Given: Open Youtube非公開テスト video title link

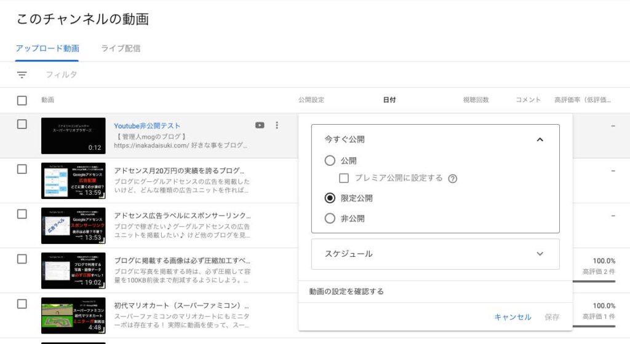Looking at the screenshot, I should [x=147, y=126].
